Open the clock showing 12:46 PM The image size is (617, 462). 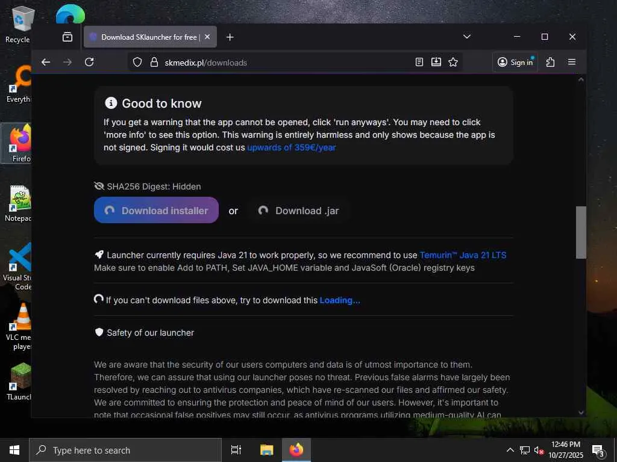[x=566, y=450]
